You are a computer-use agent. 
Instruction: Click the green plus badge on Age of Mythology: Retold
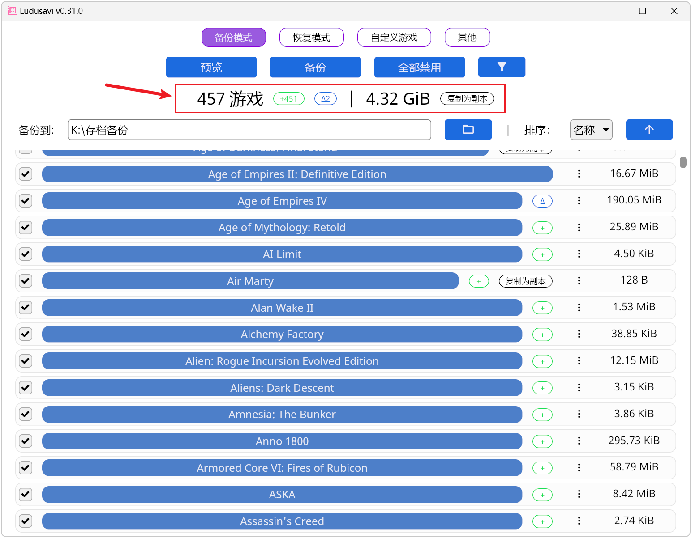coord(542,228)
